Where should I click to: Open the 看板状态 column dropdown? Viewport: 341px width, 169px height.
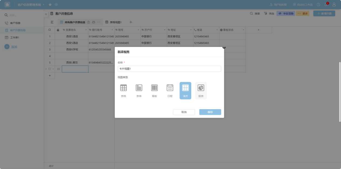[243, 30]
